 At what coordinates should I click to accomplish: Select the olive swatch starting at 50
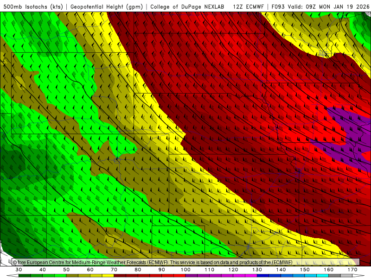(x=72, y=276)
